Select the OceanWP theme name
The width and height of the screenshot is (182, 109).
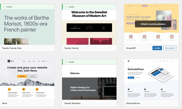tap(131, 48)
